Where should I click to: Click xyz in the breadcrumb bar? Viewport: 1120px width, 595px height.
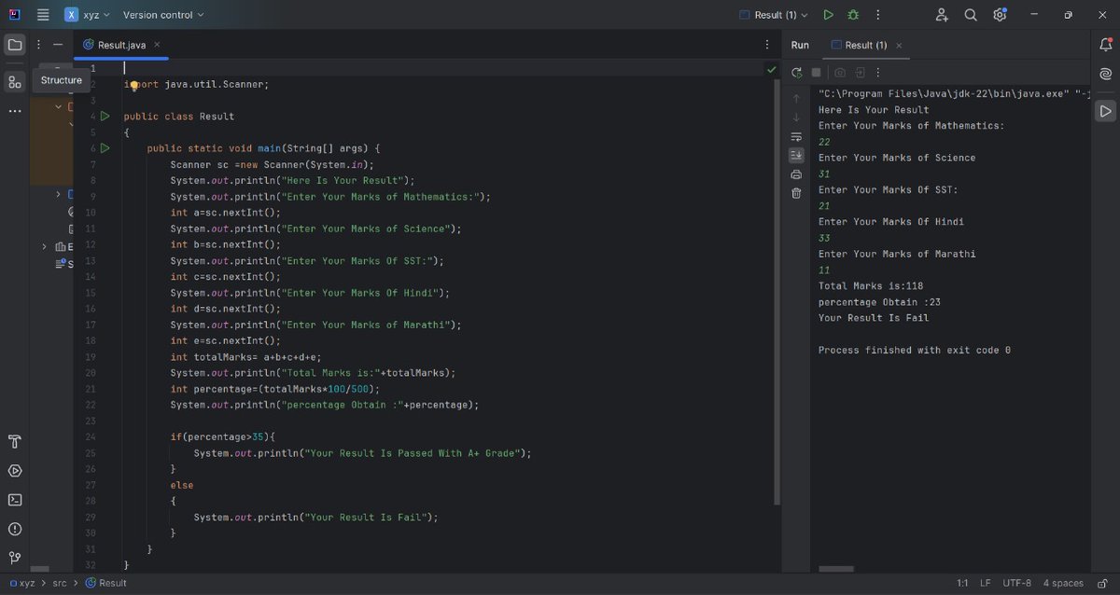(21, 583)
